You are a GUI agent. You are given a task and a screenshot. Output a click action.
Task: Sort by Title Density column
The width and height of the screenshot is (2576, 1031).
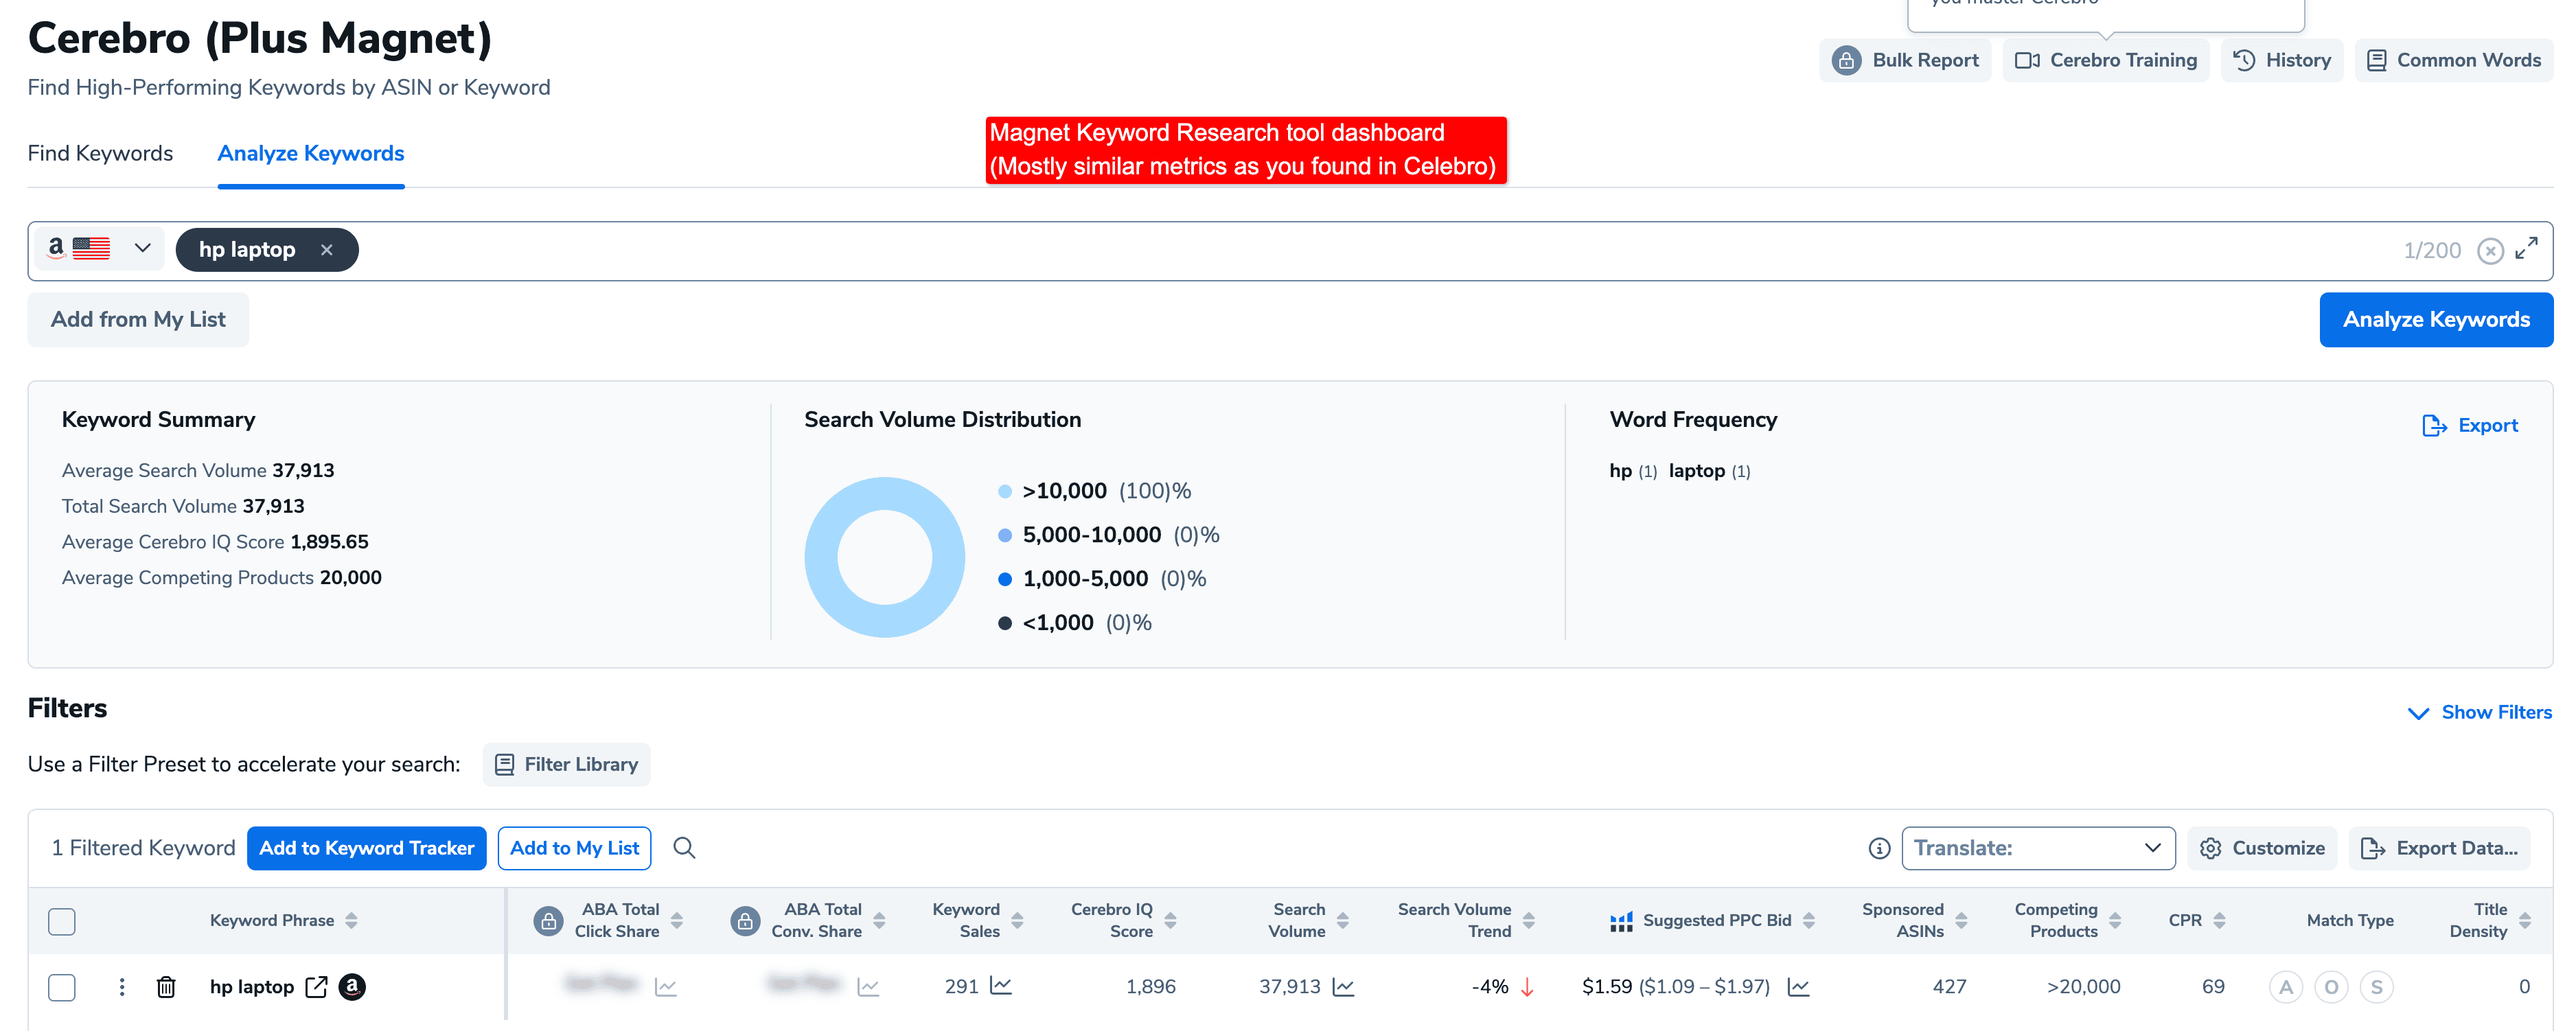(2524, 920)
